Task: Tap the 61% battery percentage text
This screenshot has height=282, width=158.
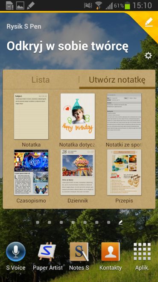Action: [119, 6]
